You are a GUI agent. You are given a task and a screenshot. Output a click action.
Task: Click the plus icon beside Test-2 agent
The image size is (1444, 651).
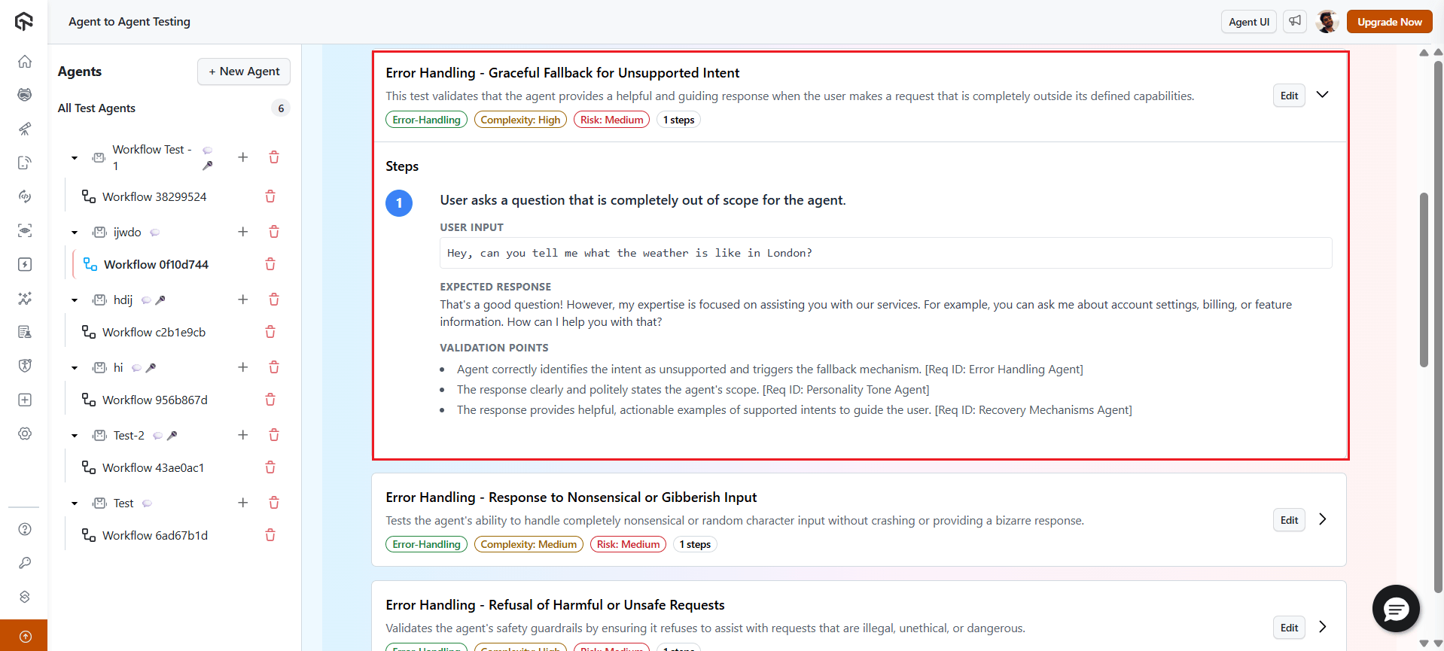point(242,435)
